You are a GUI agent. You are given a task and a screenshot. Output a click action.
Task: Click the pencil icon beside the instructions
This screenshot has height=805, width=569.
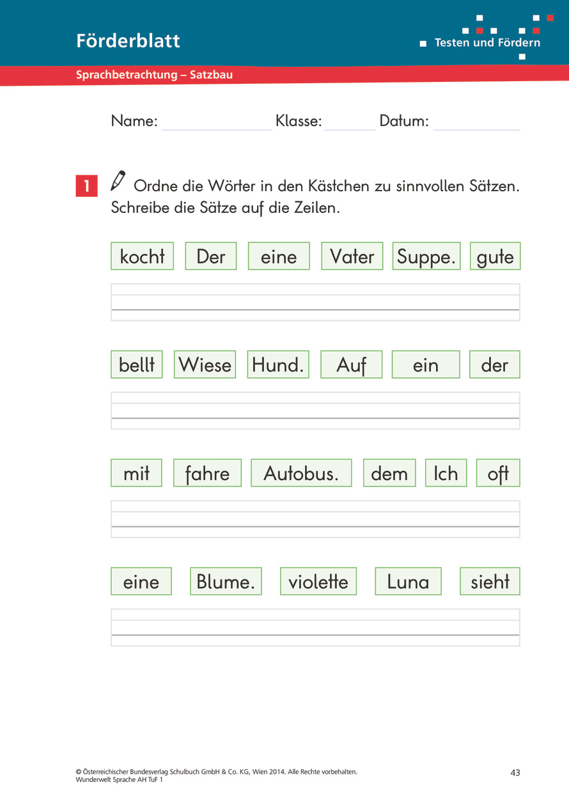pos(118,181)
